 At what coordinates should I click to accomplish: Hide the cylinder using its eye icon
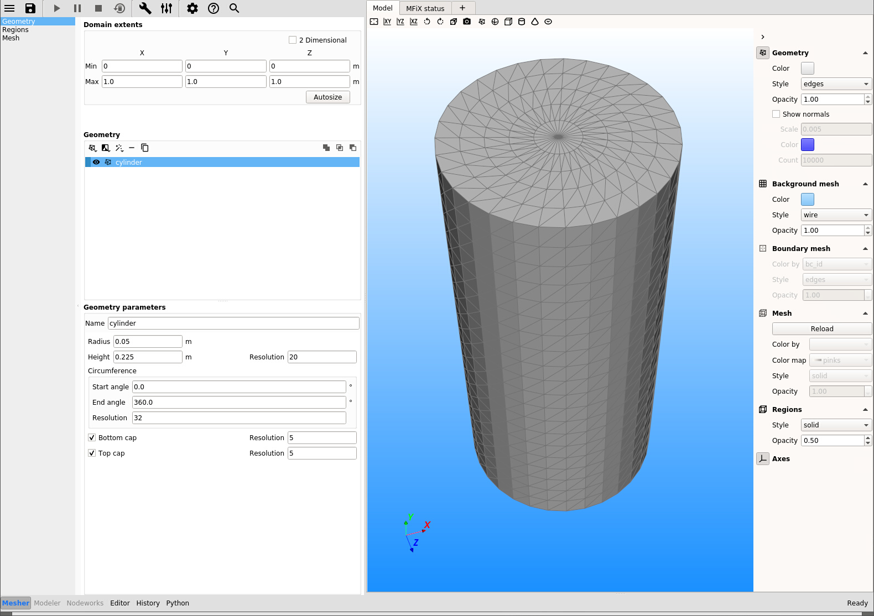pyautogui.click(x=96, y=162)
